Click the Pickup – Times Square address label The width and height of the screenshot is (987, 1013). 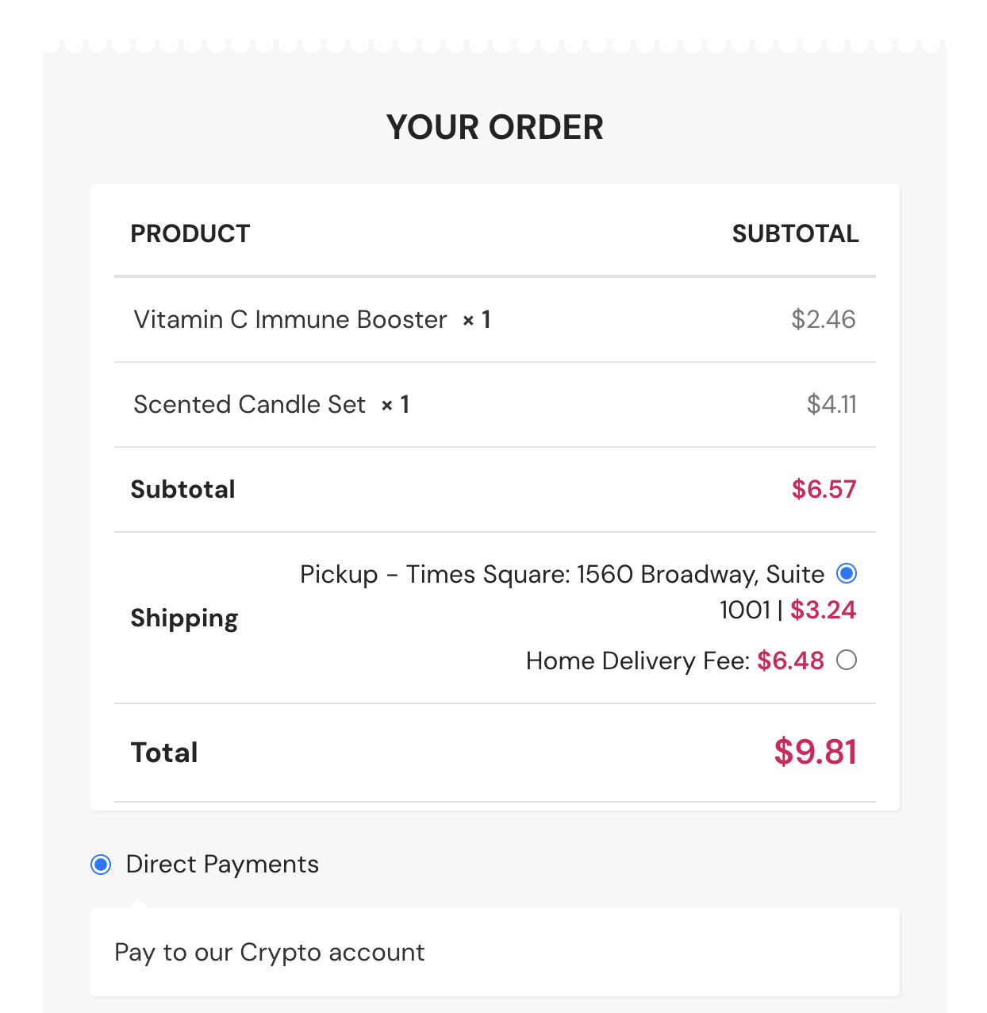coord(562,575)
